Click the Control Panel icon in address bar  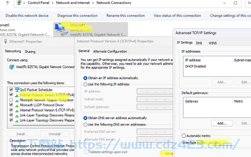(19, 3)
